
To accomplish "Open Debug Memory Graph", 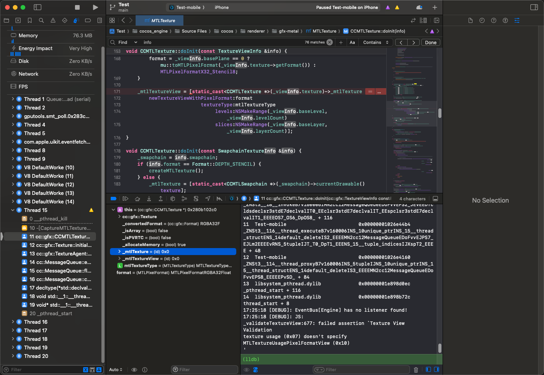I will coord(184,198).
